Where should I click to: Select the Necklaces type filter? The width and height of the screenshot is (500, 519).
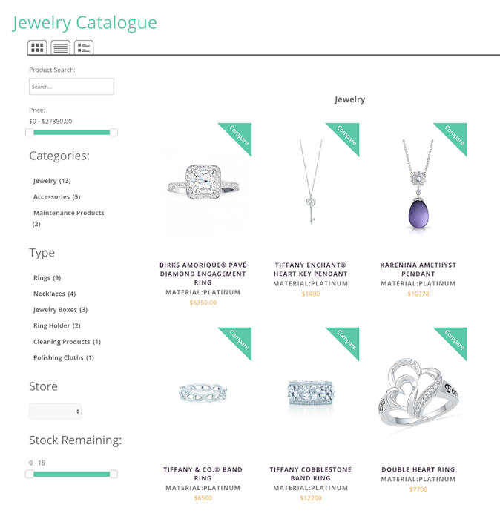click(54, 294)
